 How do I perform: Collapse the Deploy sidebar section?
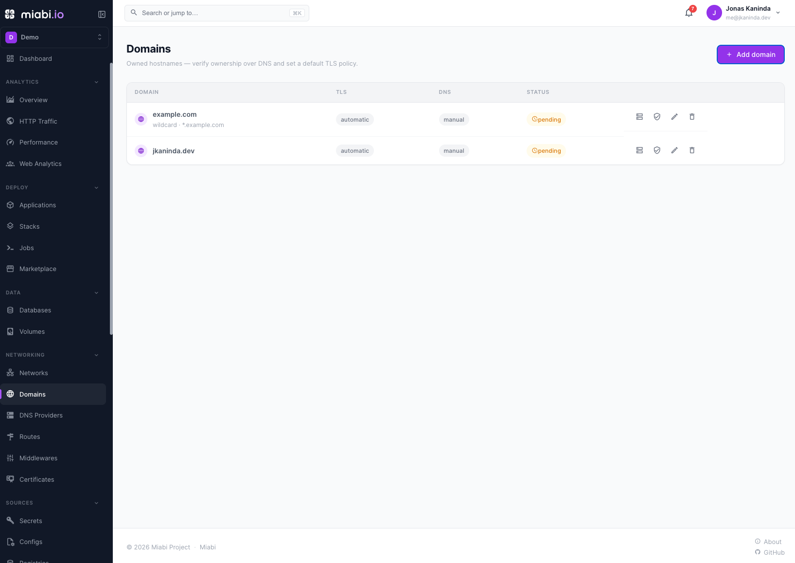[x=96, y=188]
